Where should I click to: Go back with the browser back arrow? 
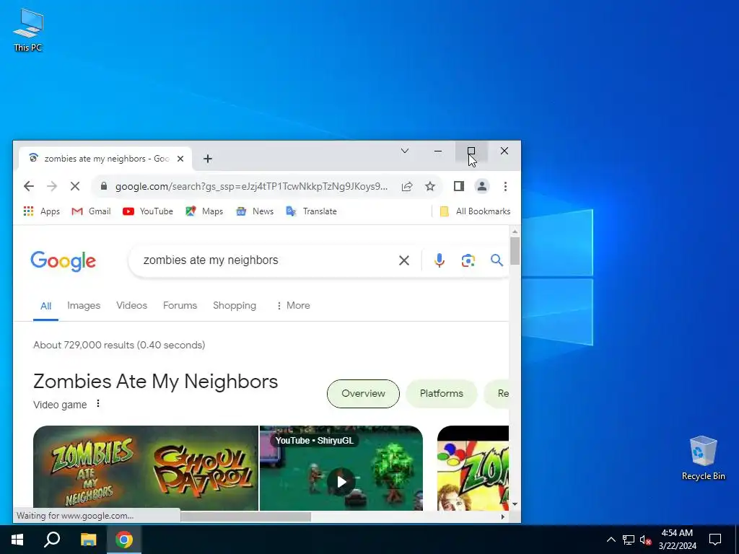point(29,187)
